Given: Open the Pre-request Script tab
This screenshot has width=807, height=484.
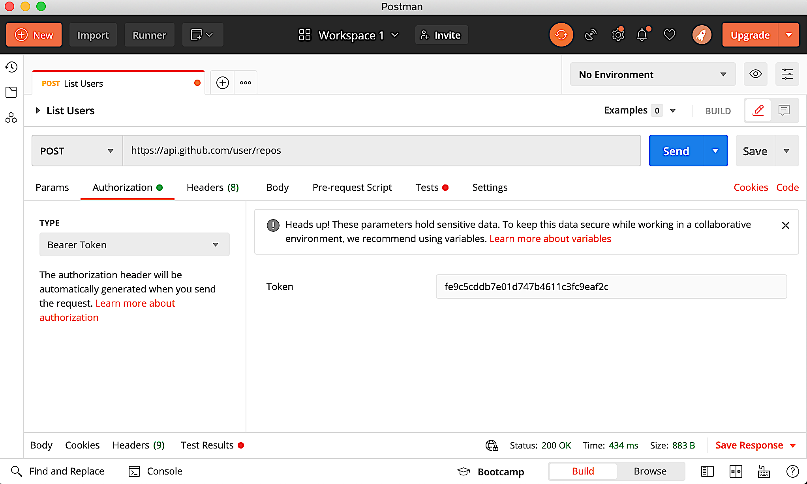Looking at the screenshot, I should click(352, 188).
